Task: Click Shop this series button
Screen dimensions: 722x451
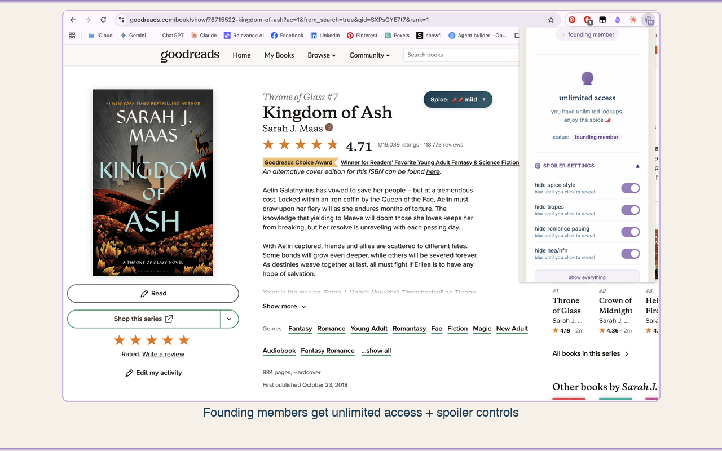Action: tap(143, 319)
